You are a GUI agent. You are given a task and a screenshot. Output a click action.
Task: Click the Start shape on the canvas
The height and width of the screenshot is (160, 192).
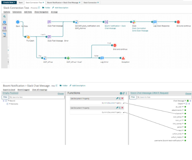point(18,22)
